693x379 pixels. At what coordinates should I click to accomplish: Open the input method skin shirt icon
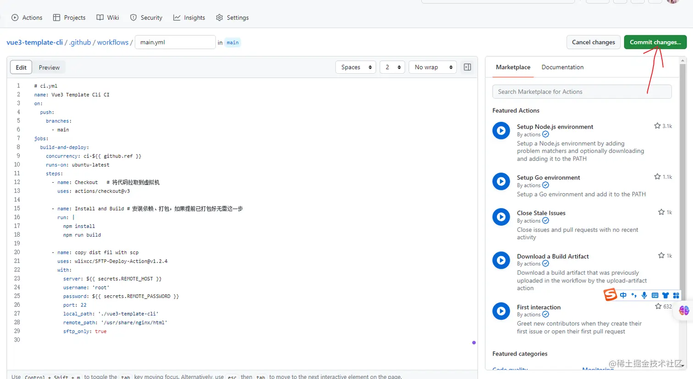click(665, 295)
